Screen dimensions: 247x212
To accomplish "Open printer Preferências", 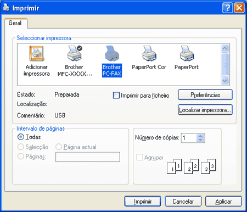I will coord(205,95).
